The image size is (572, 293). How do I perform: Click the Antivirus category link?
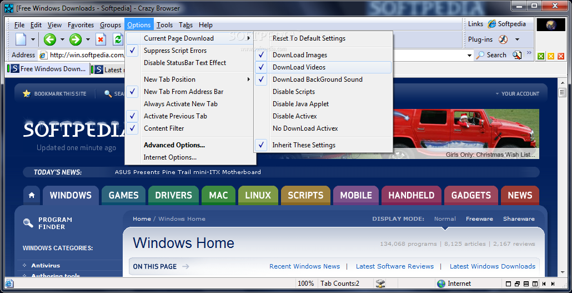coord(46,266)
